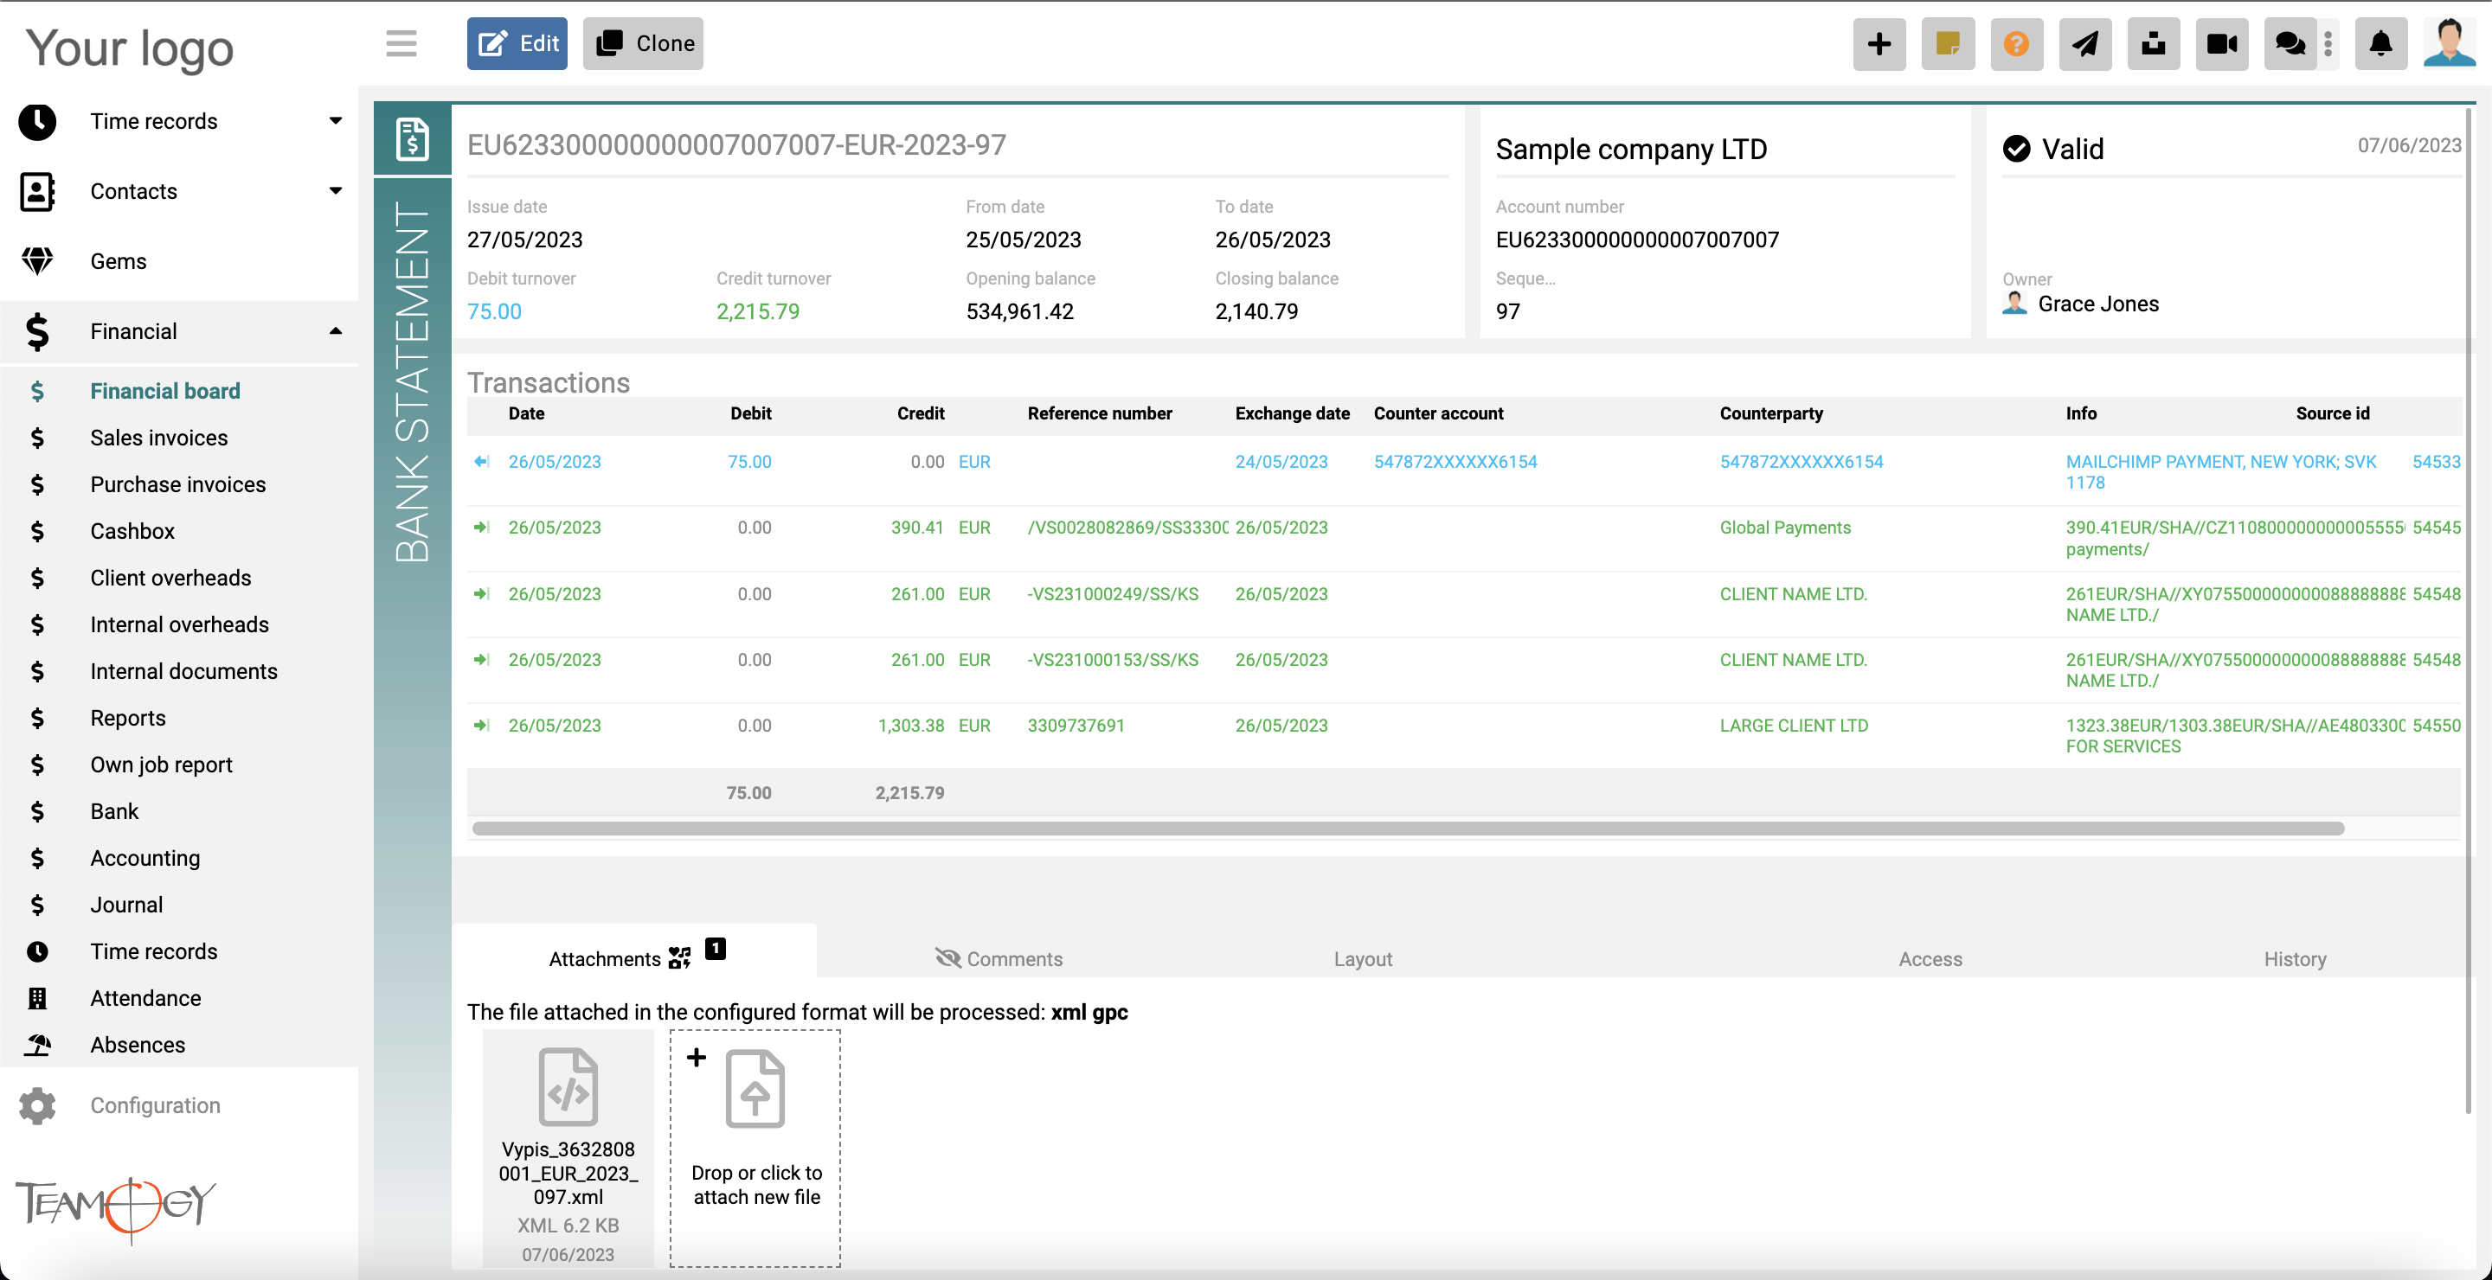Screen dimensions: 2492x1280
Task: Switch to the History tab
Action: pyautogui.click(x=2295, y=958)
